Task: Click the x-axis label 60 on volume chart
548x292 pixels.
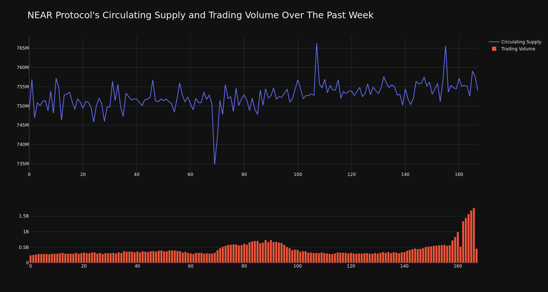Action: coord(191,266)
